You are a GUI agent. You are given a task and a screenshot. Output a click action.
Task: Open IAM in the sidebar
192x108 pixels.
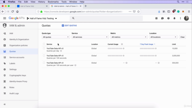pos(11,33)
